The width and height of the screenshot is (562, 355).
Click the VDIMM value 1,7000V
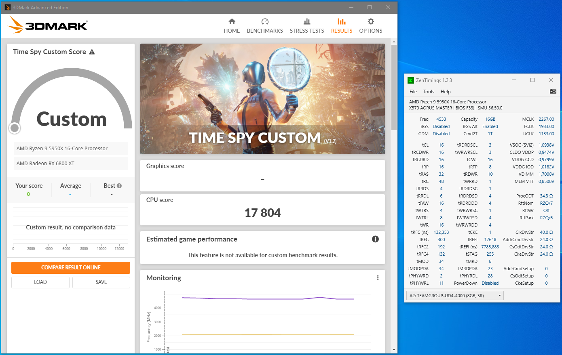pos(546,174)
